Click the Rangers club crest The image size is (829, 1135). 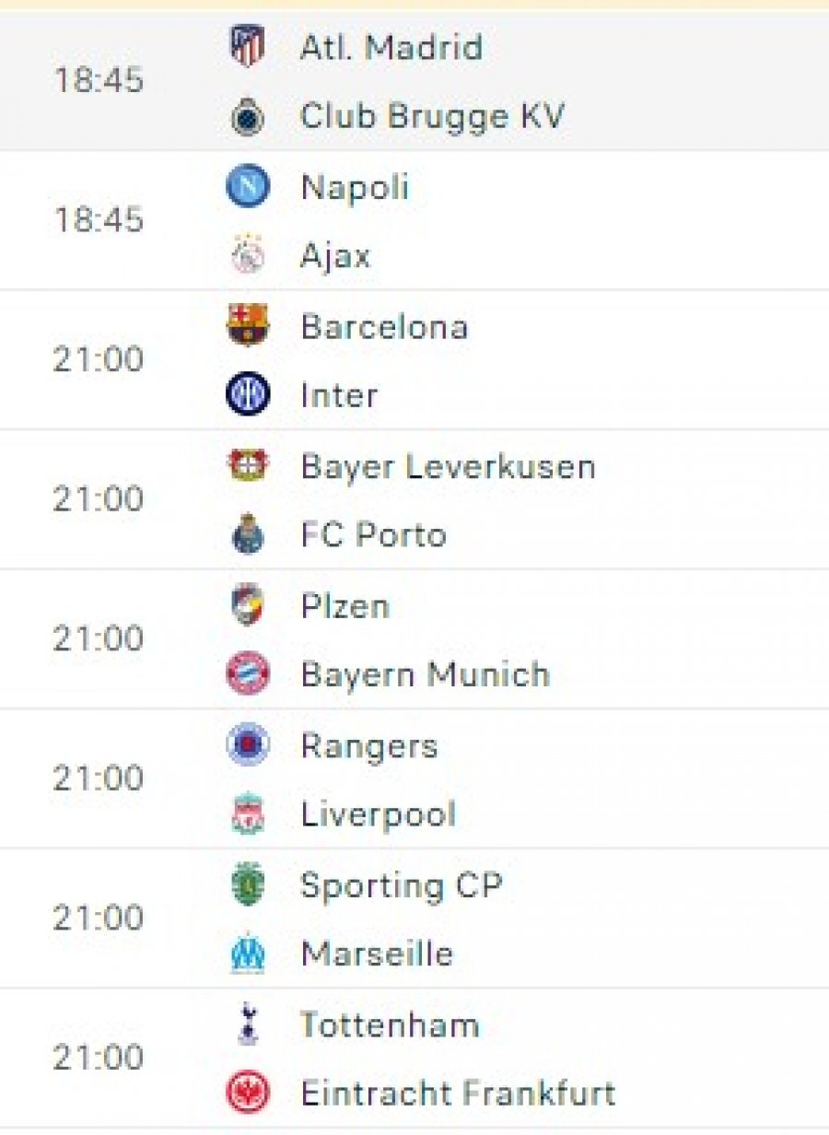point(247,744)
